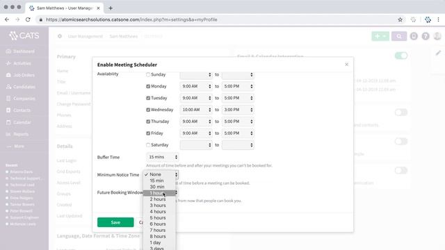The image size is (445, 250).
Task: Open the CATS extension icon in the browser toolbar
Action: click(428, 19)
